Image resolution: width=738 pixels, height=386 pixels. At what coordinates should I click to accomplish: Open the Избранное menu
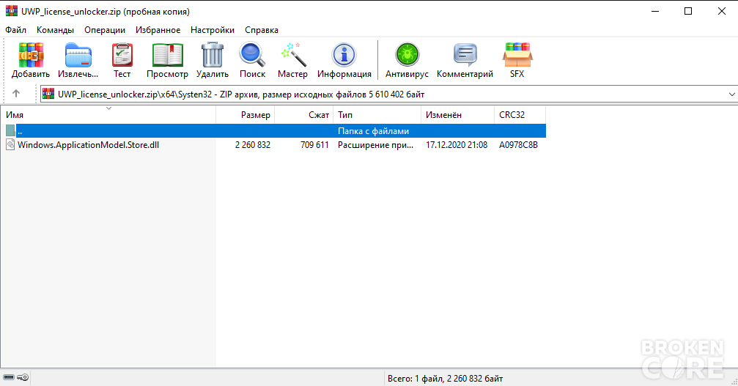click(158, 29)
